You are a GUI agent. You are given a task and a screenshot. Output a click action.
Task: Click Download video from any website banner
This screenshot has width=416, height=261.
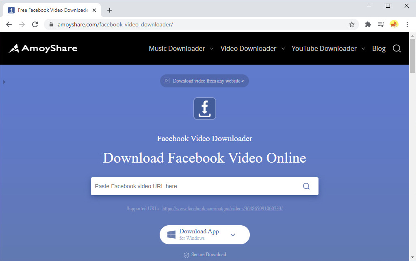click(205, 81)
